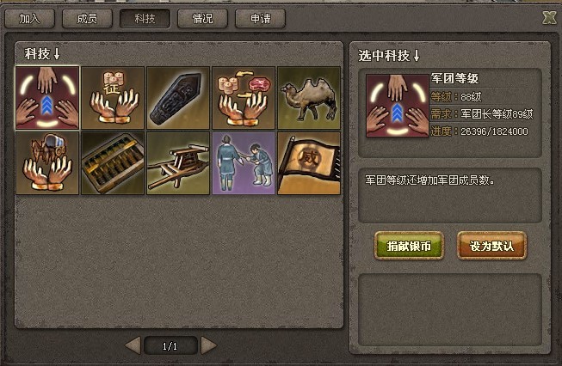The height and width of the screenshot is (366, 562).
Task: Open the 申请 applications tab
Action: (x=260, y=18)
